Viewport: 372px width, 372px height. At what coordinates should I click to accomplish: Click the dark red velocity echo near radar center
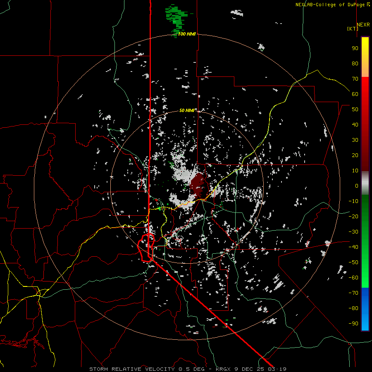pyautogui.click(x=198, y=185)
